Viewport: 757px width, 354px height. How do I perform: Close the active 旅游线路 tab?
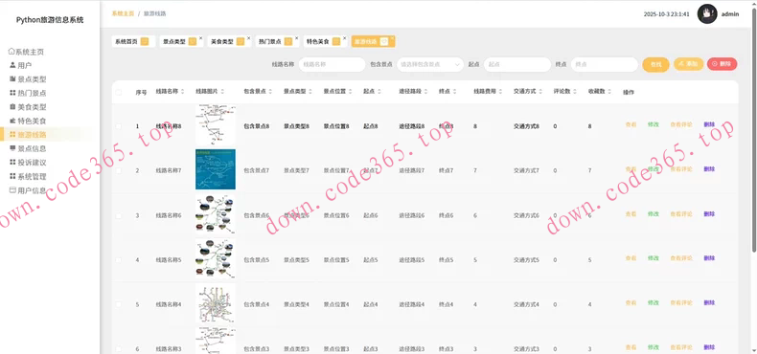392,37
